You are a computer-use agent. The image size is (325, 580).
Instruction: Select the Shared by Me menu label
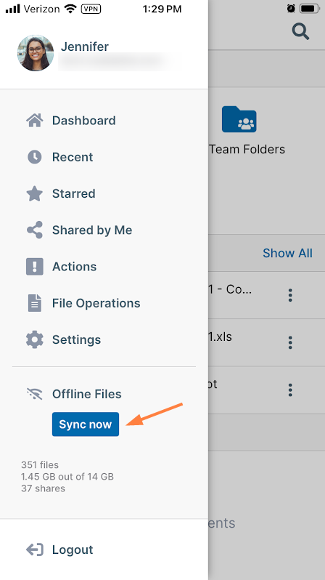coord(92,230)
